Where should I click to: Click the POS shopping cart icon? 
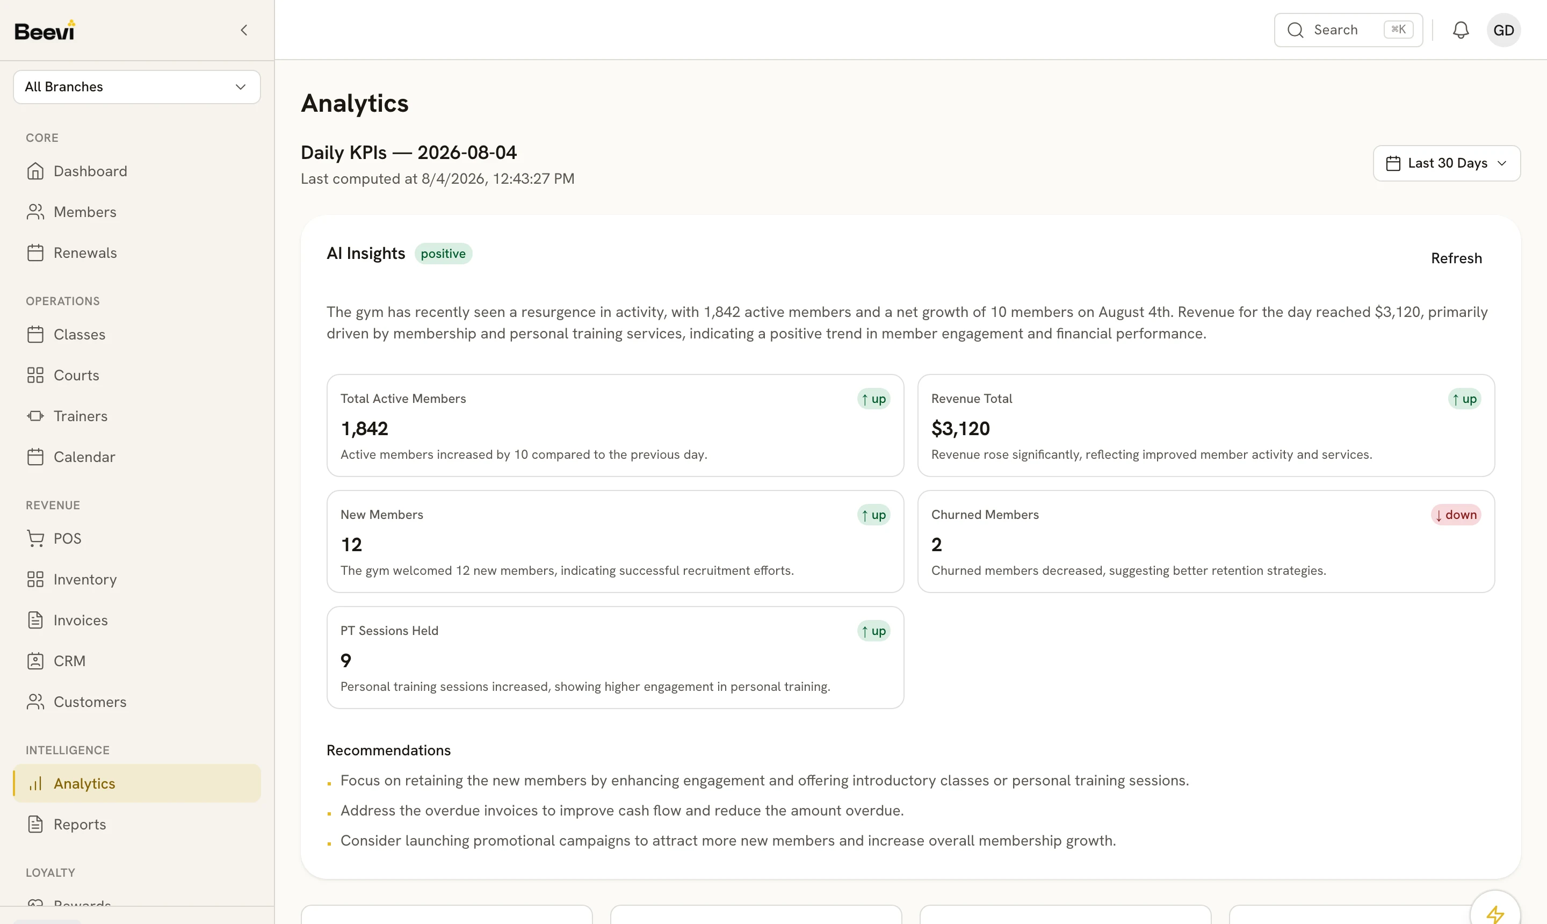pos(35,539)
